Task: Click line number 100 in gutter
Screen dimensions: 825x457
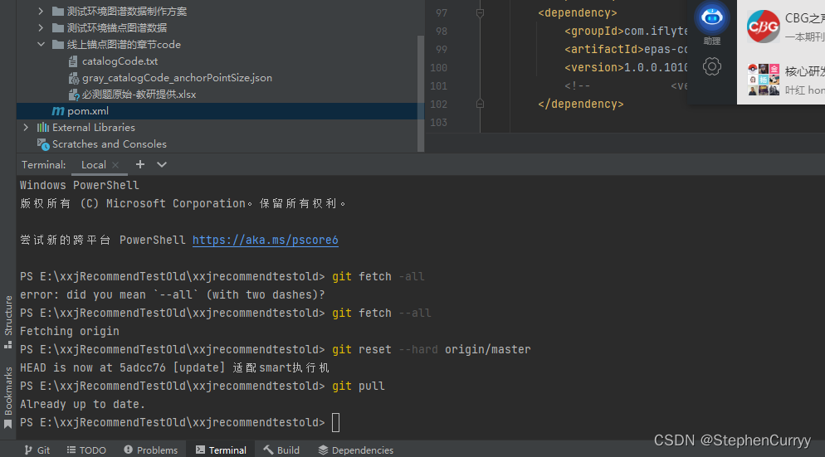Action: coord(438,68)
